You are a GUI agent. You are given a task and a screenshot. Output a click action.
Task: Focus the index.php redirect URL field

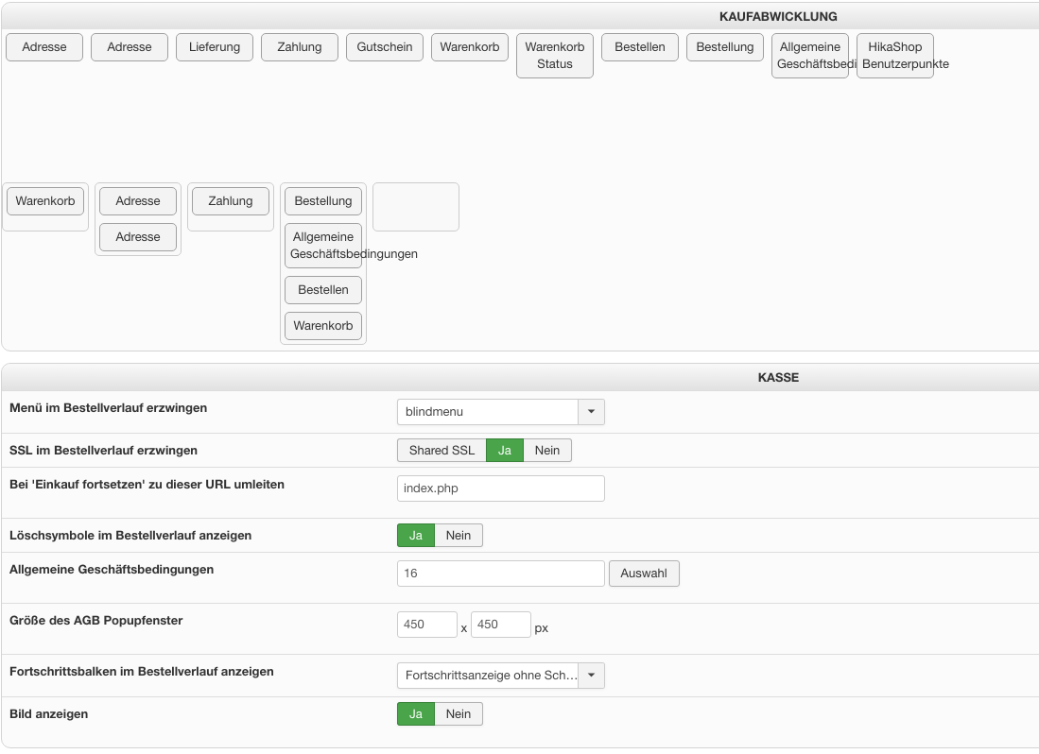pos(500,488)
